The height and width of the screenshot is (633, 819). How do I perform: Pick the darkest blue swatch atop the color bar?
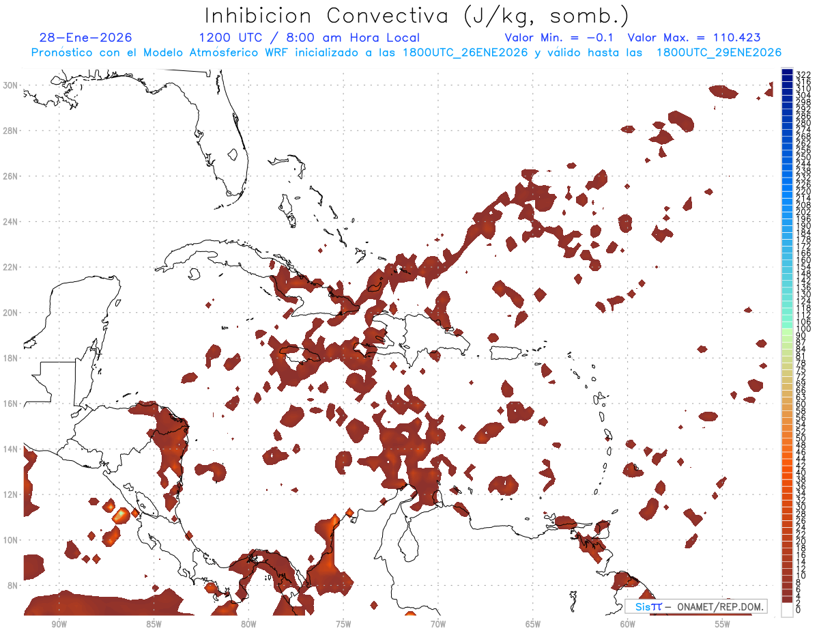(787, 73)
